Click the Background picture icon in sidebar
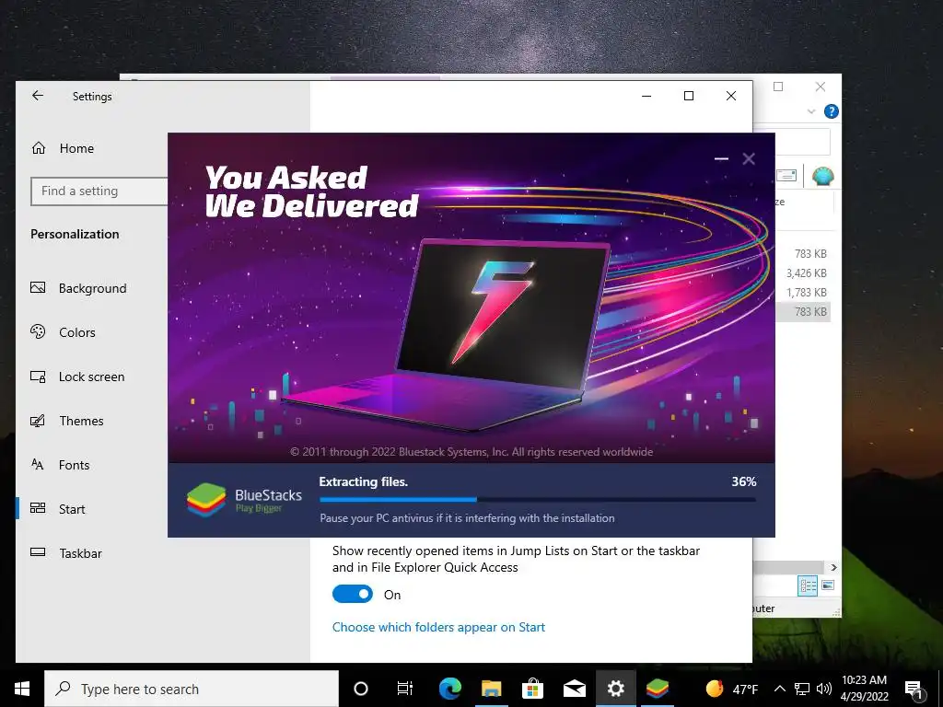Viewport: 943px width, 707px height. [38, 287]
